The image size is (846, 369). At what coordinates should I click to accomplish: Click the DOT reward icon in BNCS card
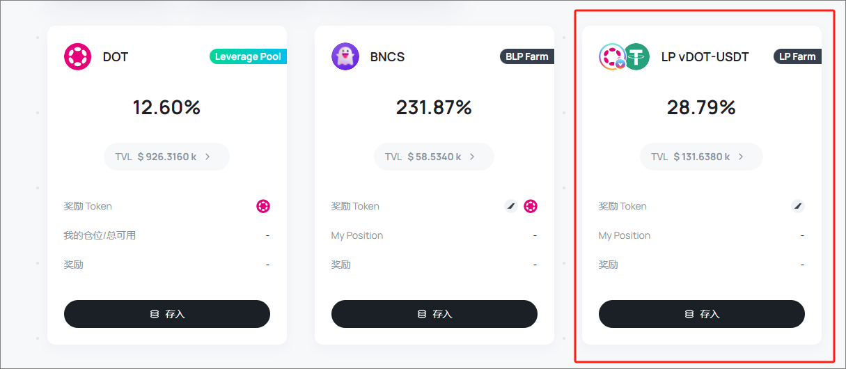(x=531, y=206)
